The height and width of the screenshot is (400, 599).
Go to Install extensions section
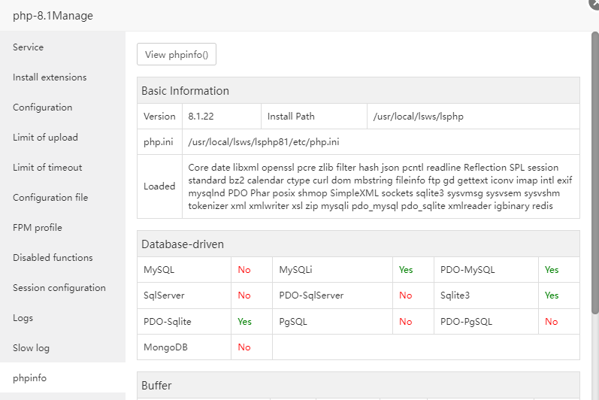[50, 77]
